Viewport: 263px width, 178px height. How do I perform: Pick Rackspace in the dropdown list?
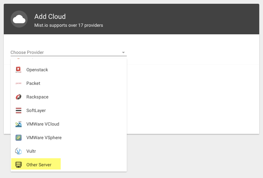click(68, 97)
